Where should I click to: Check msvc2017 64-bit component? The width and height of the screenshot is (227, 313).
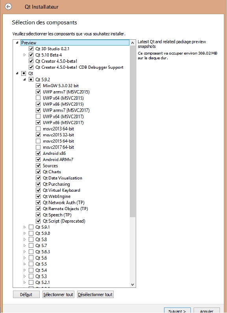(38, 147)
